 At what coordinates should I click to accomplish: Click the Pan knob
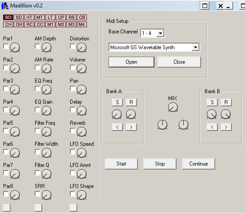82,90
